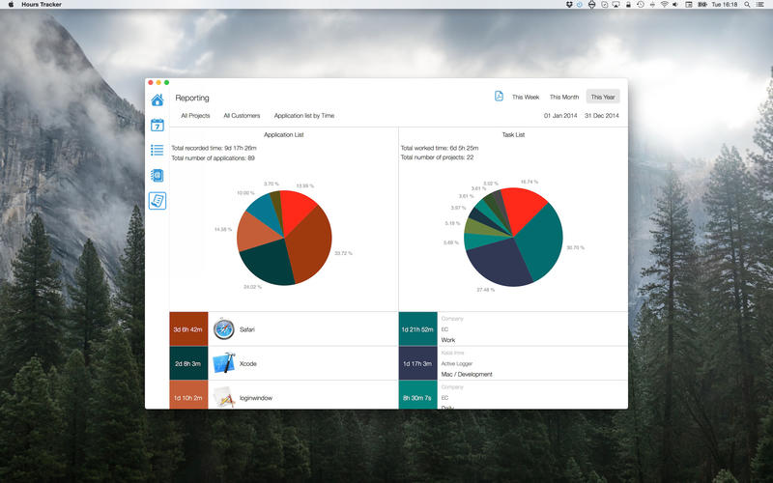
Task: Click the 8h 30m 7s teal block
Action: (x=417, y=395)
